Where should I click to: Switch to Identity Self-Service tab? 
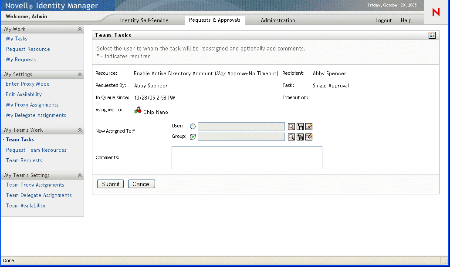[x=144, y=20]
